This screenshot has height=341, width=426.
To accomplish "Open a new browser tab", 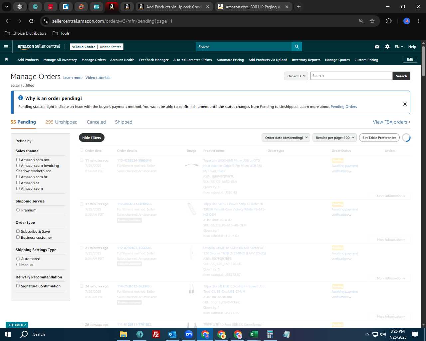I will tap(299, 7).
